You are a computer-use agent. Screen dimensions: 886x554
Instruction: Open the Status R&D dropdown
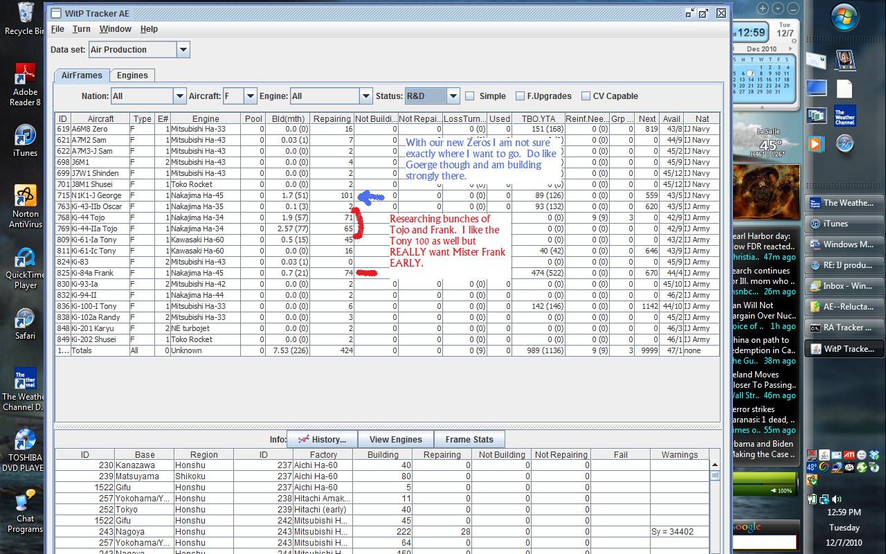click(453, 96)
